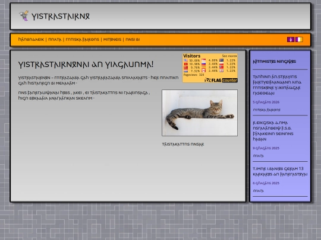Click the China flag next to 9.76%
The width and height of the screenshot is (321, 240).
185,67
